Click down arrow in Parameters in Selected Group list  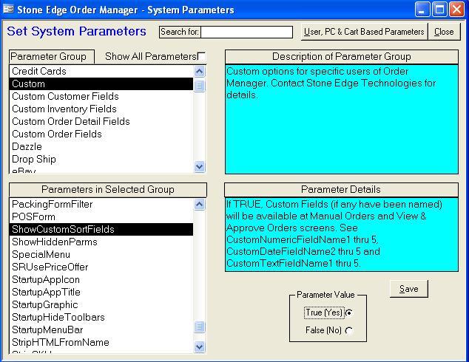200,346
